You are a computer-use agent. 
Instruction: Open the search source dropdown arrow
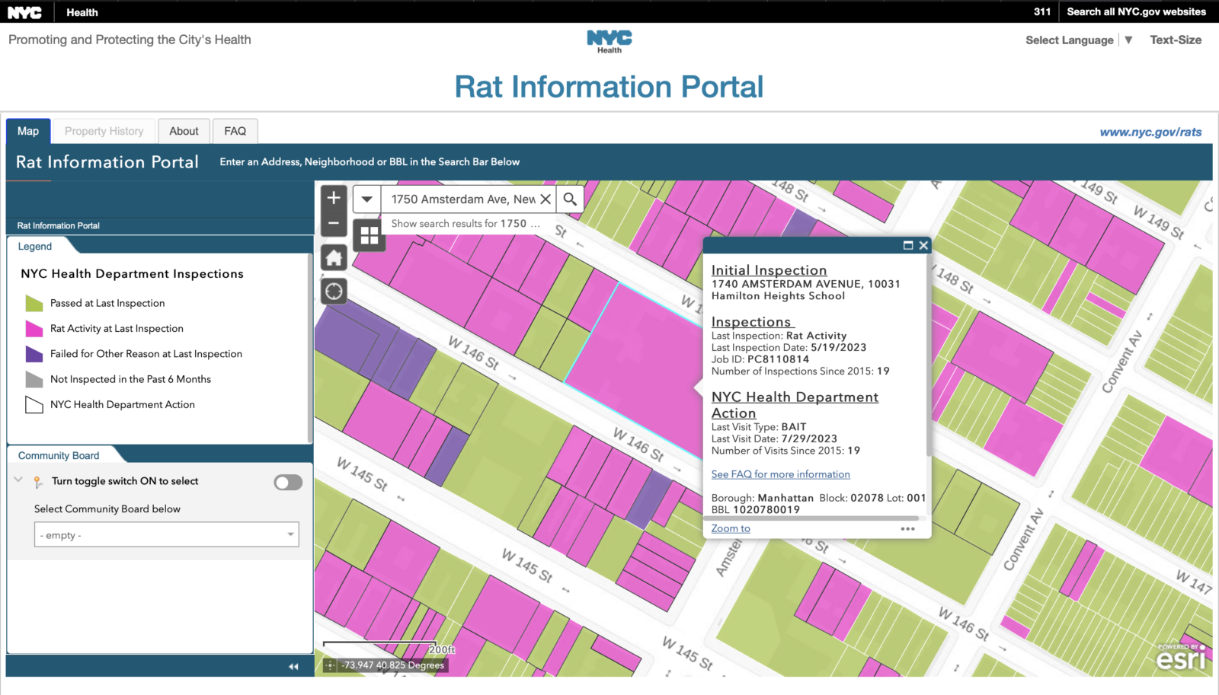click(x=366, y=199)
